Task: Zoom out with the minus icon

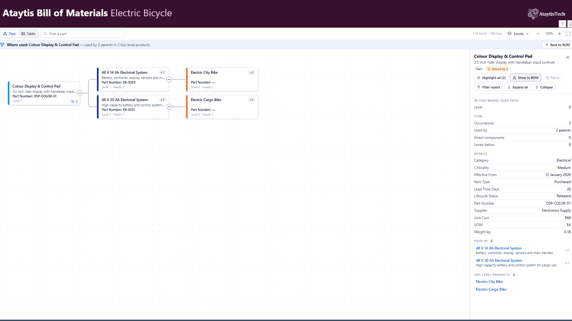Action: (x=538, y=34)
